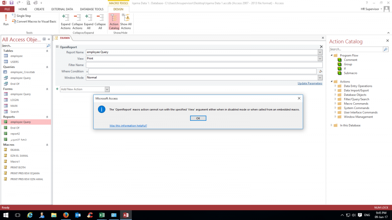Screen dimensions: 392x220
Task: Convert Macros to Visual Basic
Action: (34, 21)
